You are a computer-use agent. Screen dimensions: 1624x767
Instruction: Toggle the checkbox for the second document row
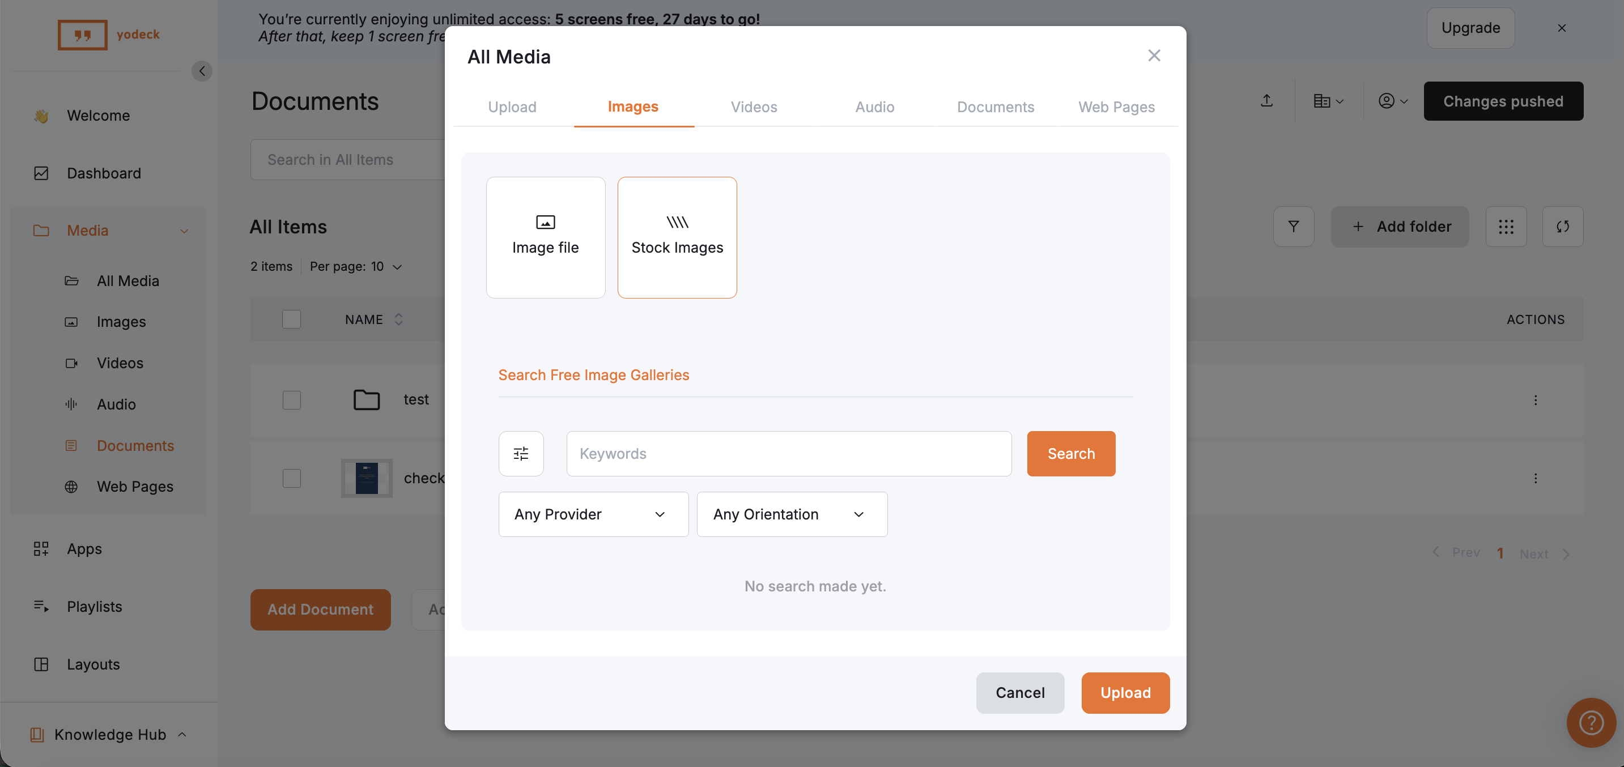291,478
